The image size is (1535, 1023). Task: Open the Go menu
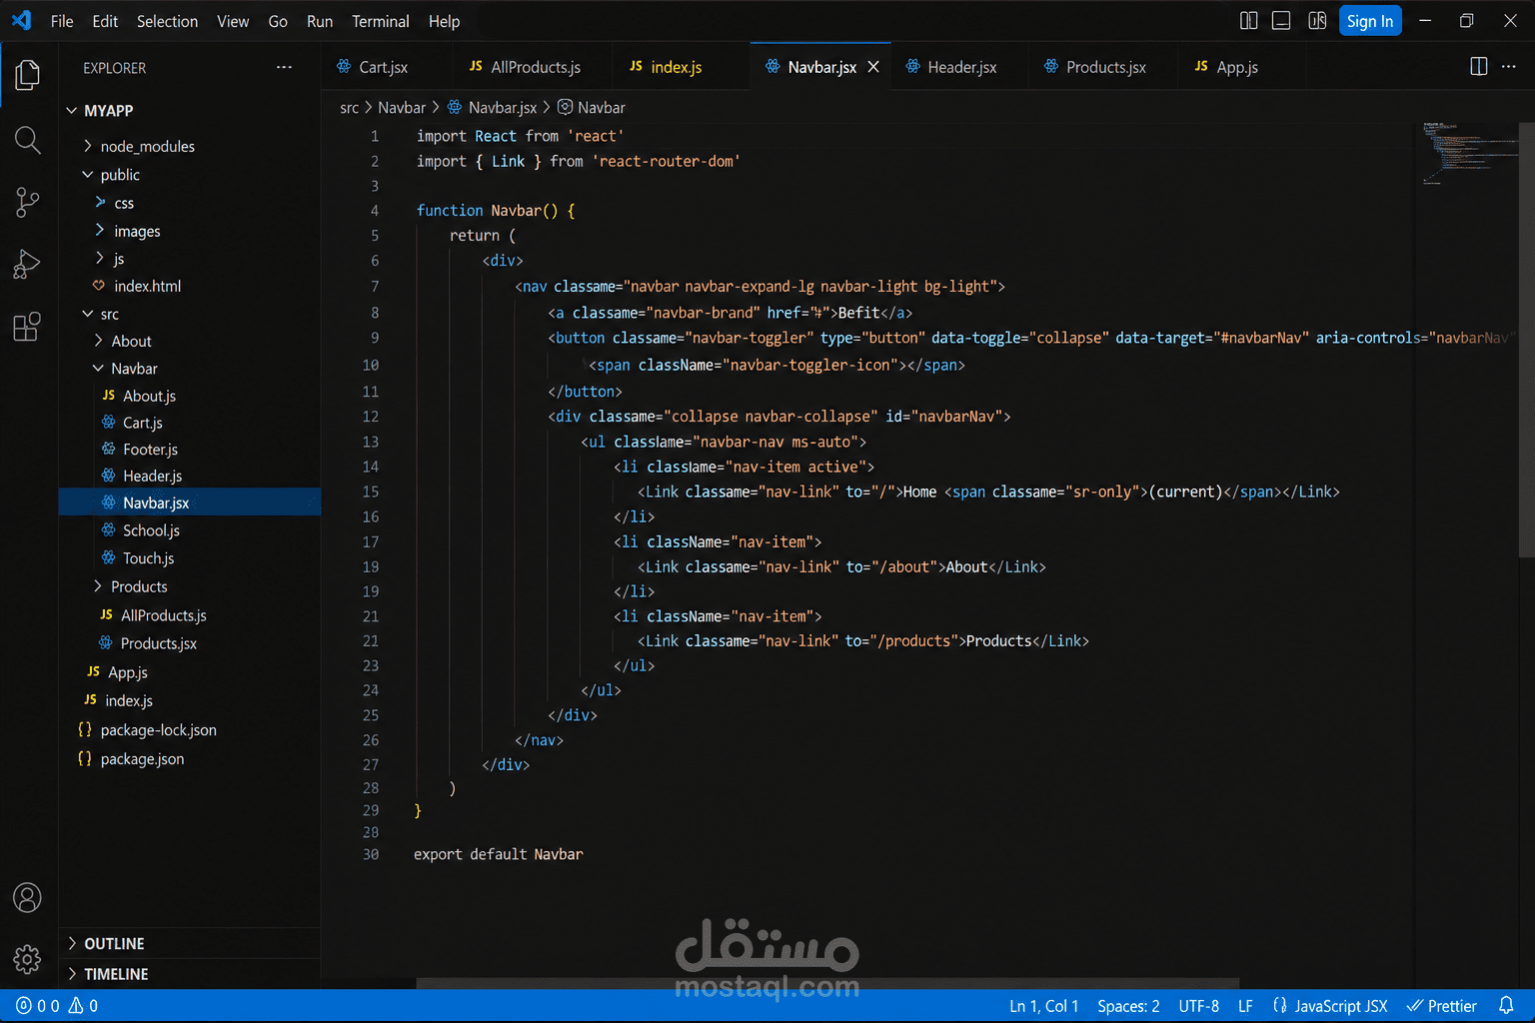point(278,21)
